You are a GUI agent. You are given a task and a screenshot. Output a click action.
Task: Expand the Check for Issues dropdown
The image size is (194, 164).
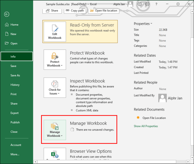(x=55, y=88)
